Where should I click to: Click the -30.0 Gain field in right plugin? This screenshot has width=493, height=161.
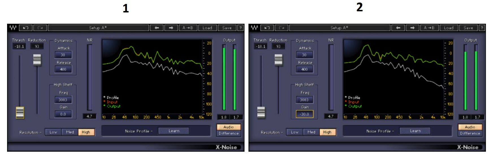click(x=304, y=114)
